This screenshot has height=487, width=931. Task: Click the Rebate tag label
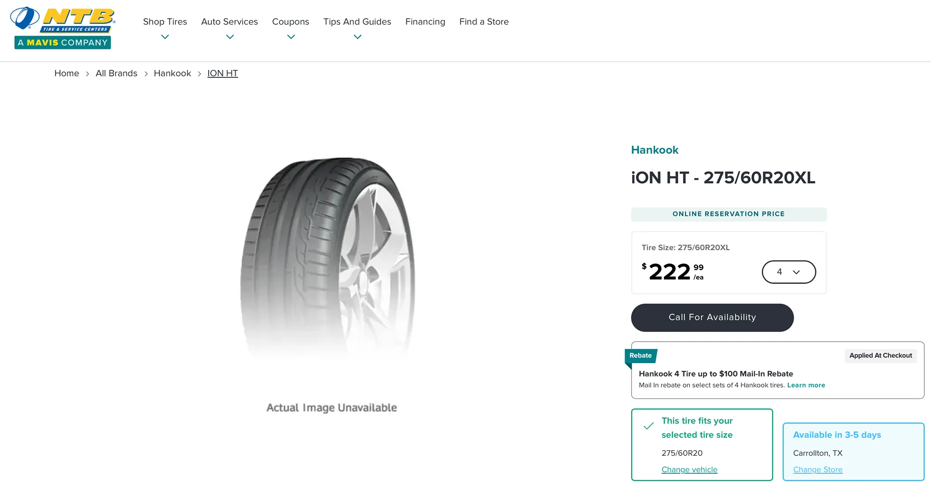tap(640, 355)
